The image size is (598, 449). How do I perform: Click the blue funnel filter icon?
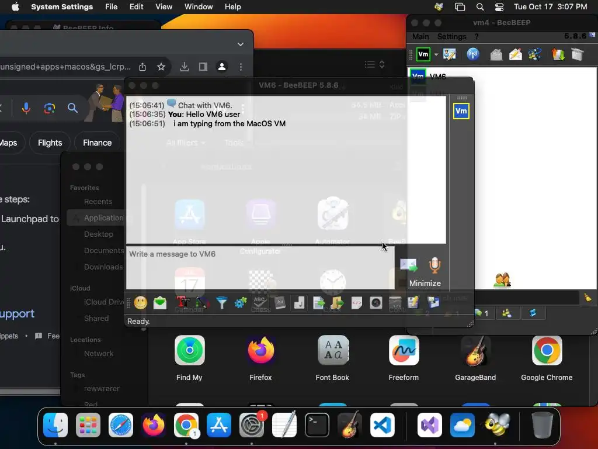(221, 303)
